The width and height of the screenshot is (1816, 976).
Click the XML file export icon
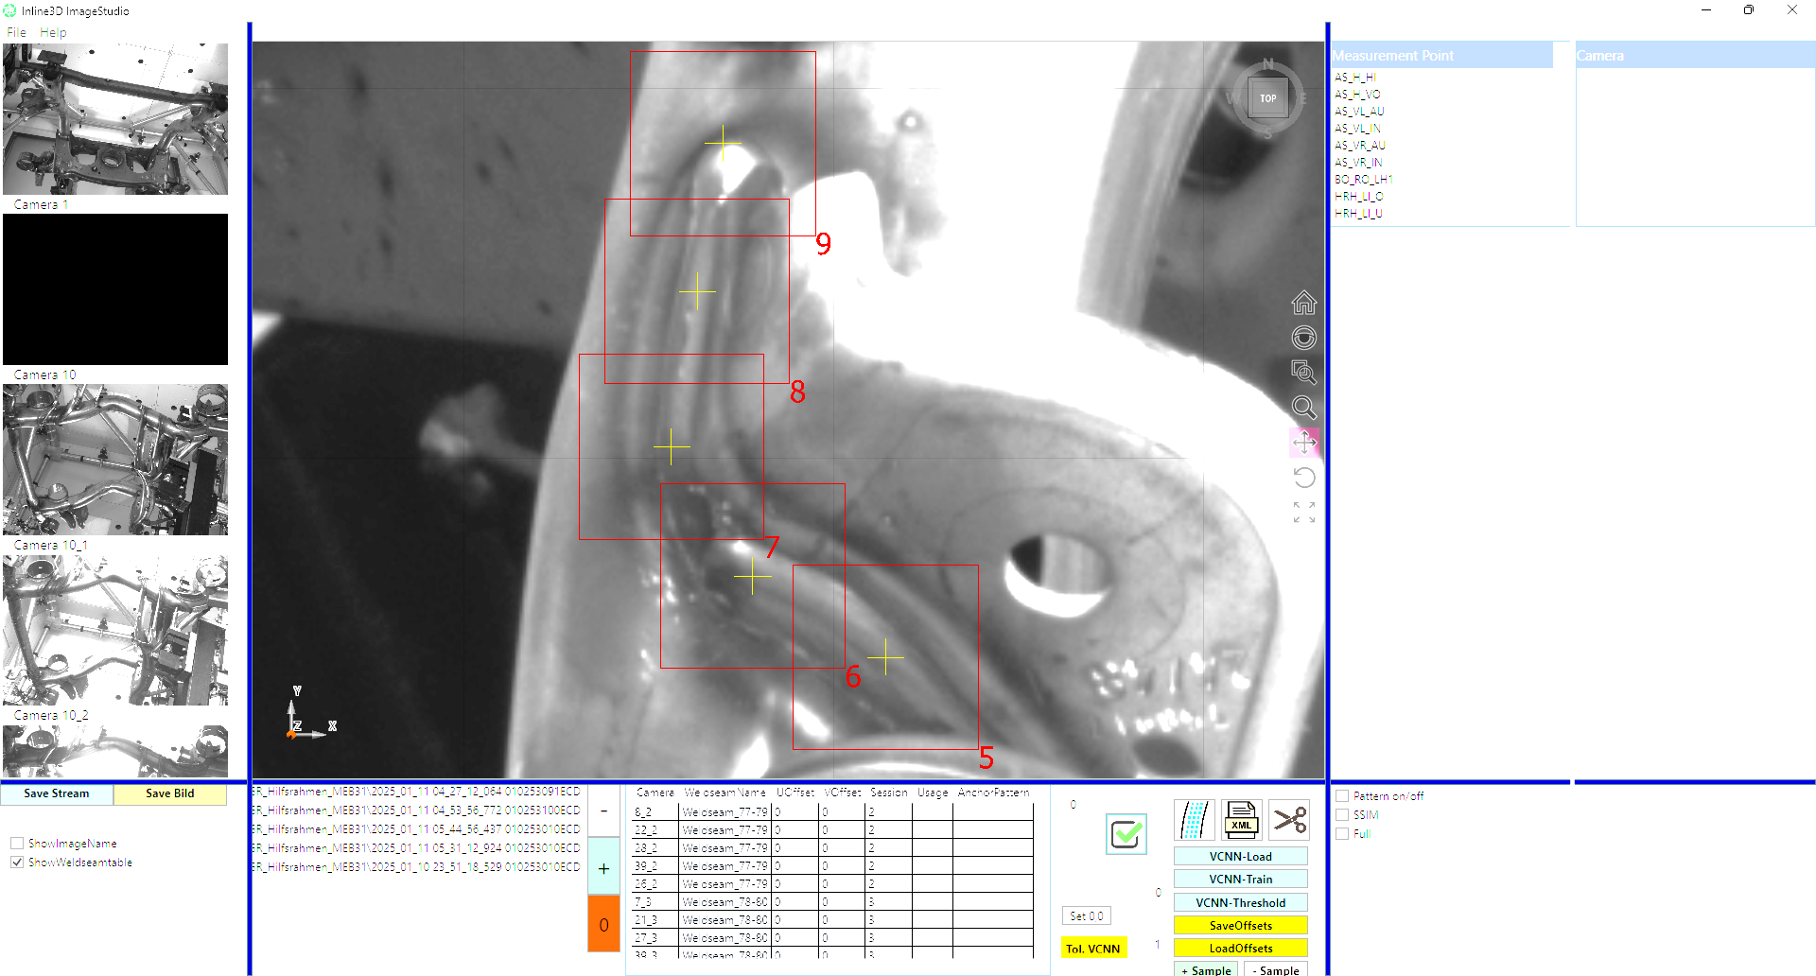[1241, 820]
